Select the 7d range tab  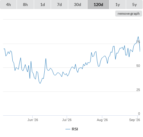pos(59,5)
